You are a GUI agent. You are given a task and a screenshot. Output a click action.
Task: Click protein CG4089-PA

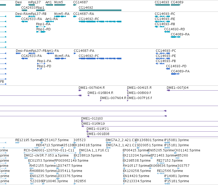[x=180, y=71]
